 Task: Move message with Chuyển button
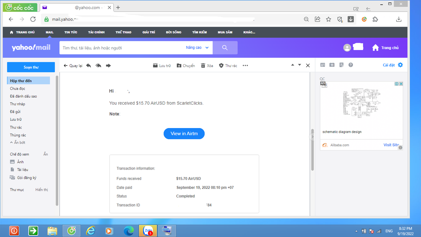click(x=186, y=66)
